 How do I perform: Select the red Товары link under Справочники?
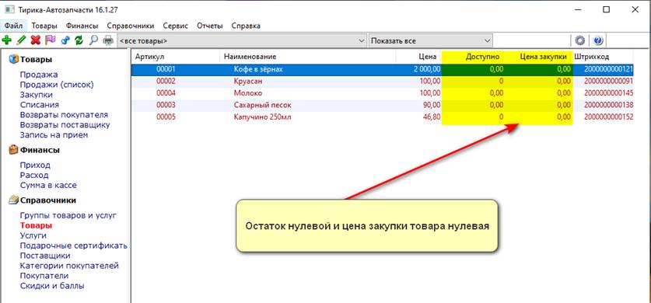pos(36,225)
